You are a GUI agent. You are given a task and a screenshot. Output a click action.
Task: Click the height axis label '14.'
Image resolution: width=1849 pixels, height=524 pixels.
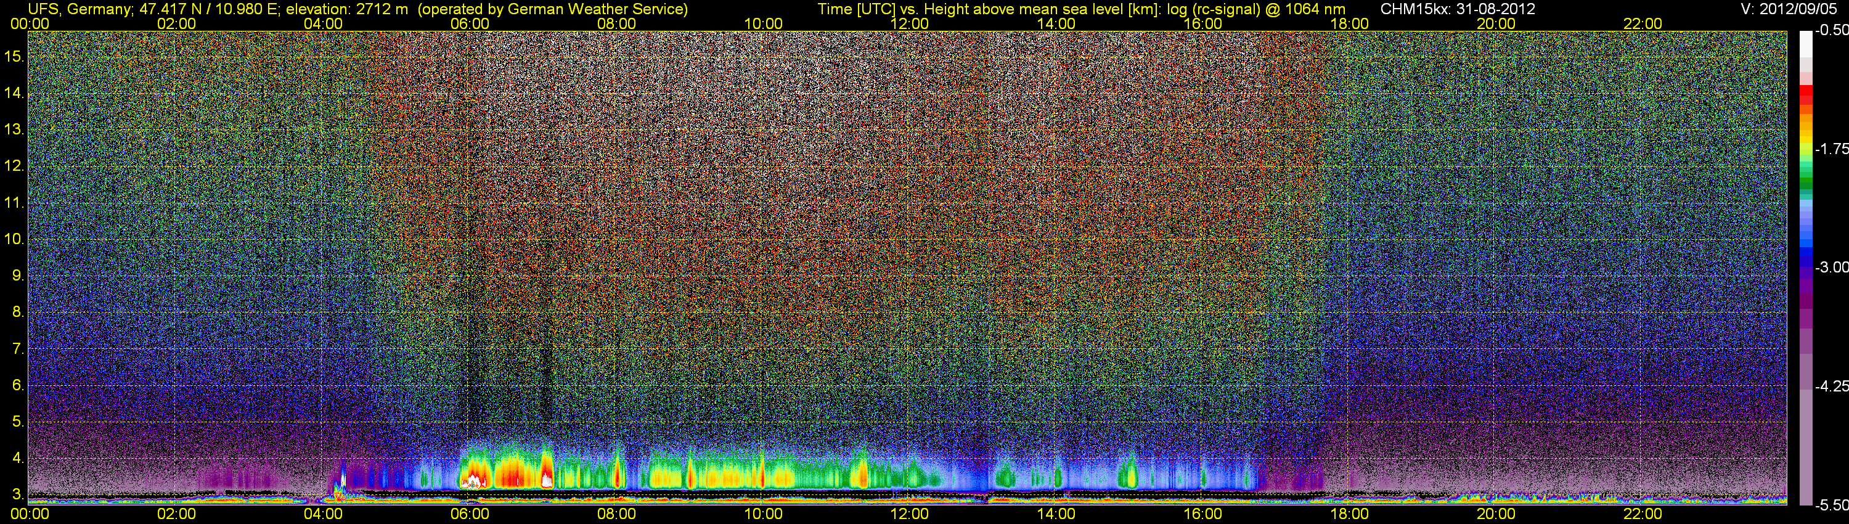point(14,92)
